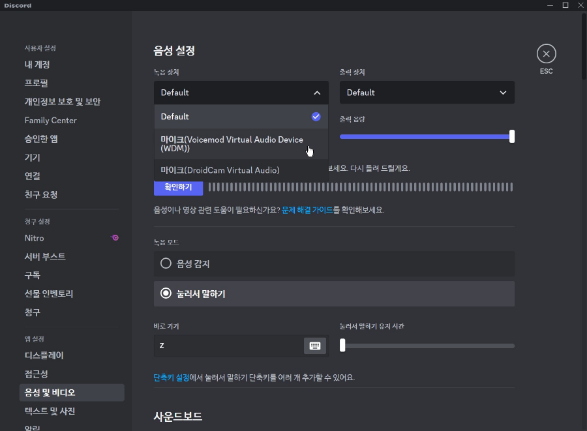Click the push-to-talk release delay slider handle

pos(342,346)
